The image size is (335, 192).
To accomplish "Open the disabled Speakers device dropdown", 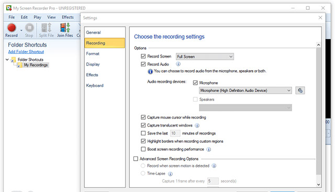I will point(245,107).
